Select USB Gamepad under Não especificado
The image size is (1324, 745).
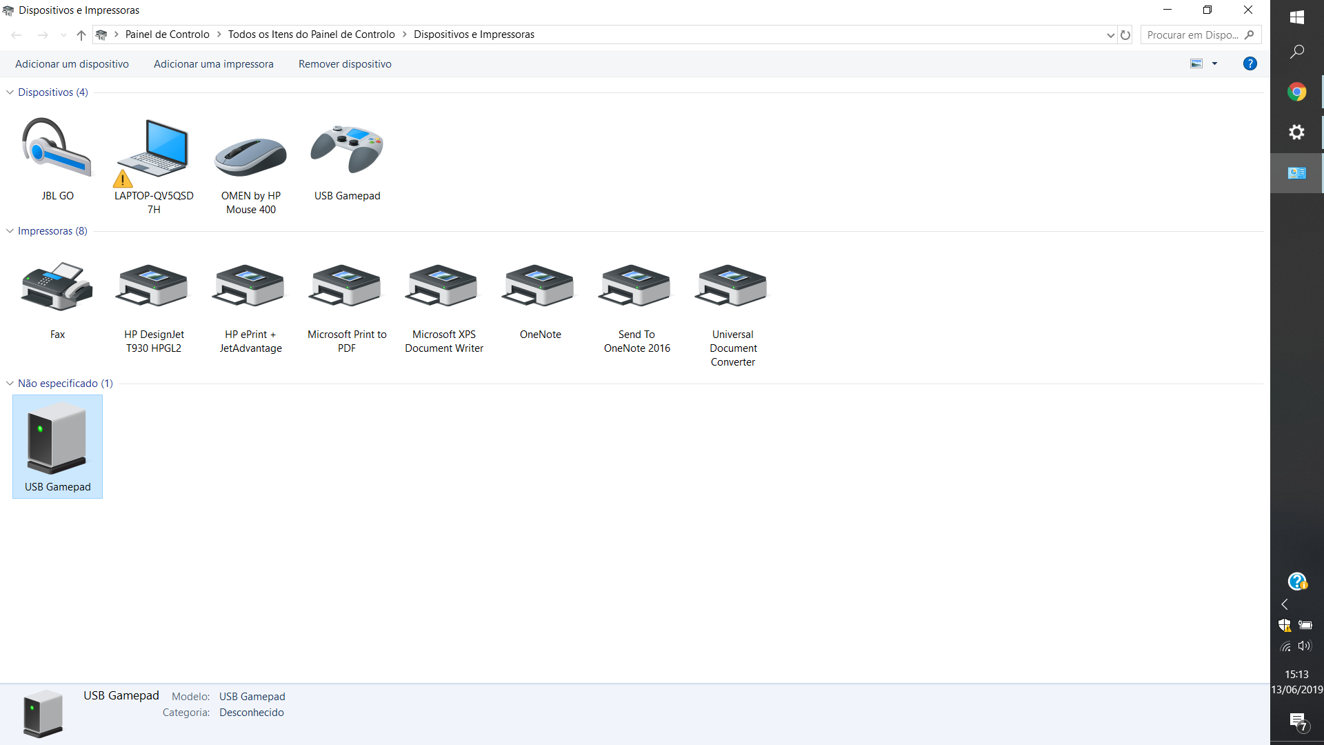pos(57,446)
